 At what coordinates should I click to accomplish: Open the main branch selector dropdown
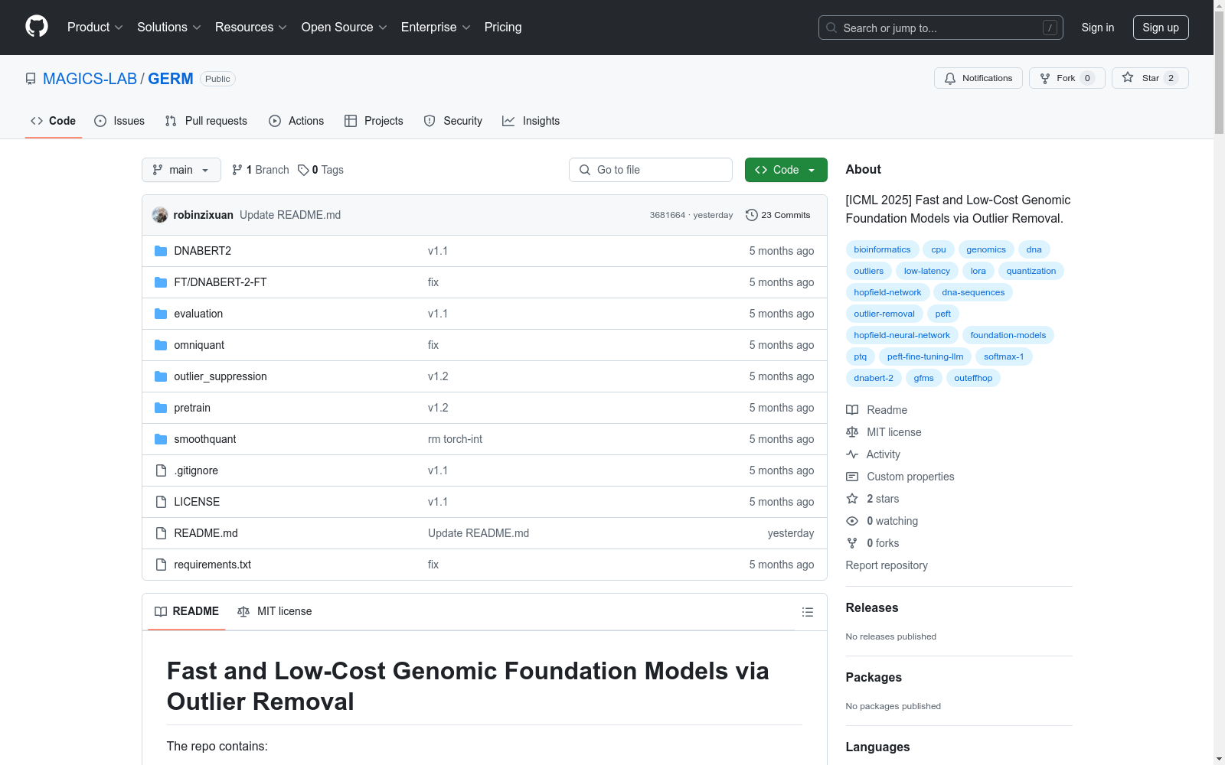click(x=181, y=170)
